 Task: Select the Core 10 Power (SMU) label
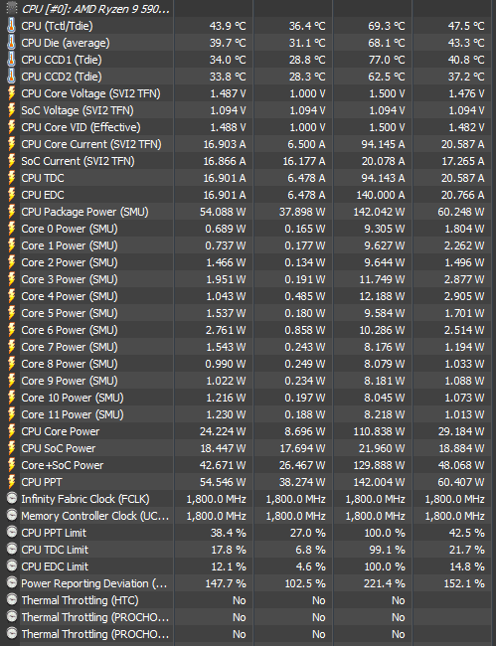tap(73, 398)
